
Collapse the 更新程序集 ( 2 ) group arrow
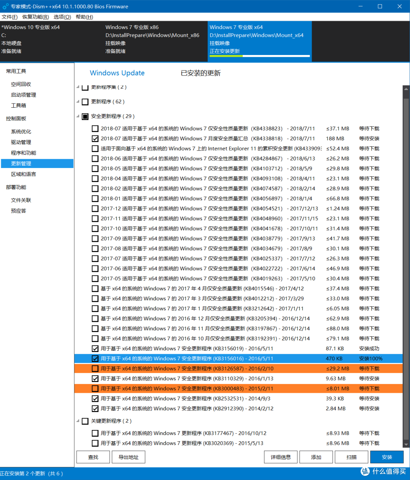tap(78, 87)
